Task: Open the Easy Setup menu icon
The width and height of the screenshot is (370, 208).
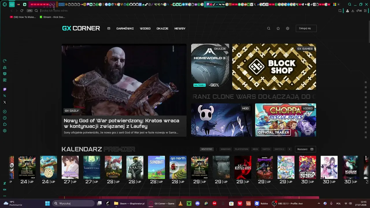Action: tap(365, 11)
